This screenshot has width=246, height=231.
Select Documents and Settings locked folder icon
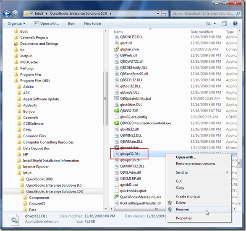point(16,44)
